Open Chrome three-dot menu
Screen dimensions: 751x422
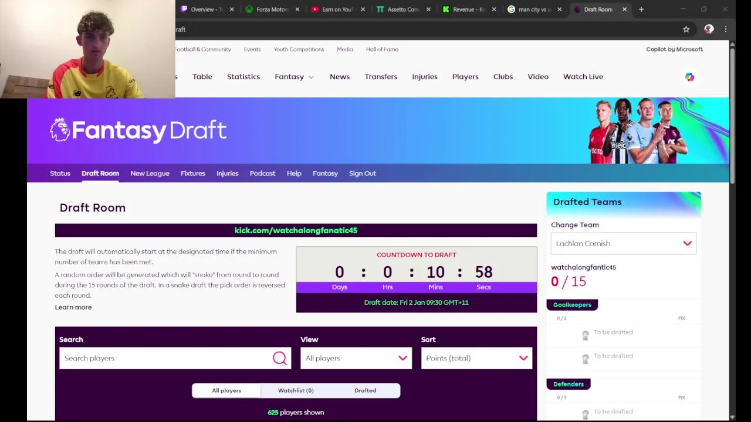(726, 29)
